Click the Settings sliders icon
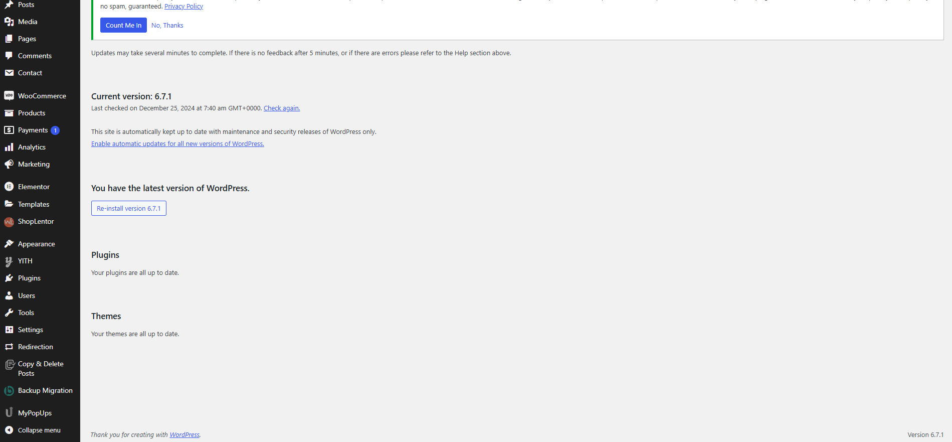 [9, 330]
